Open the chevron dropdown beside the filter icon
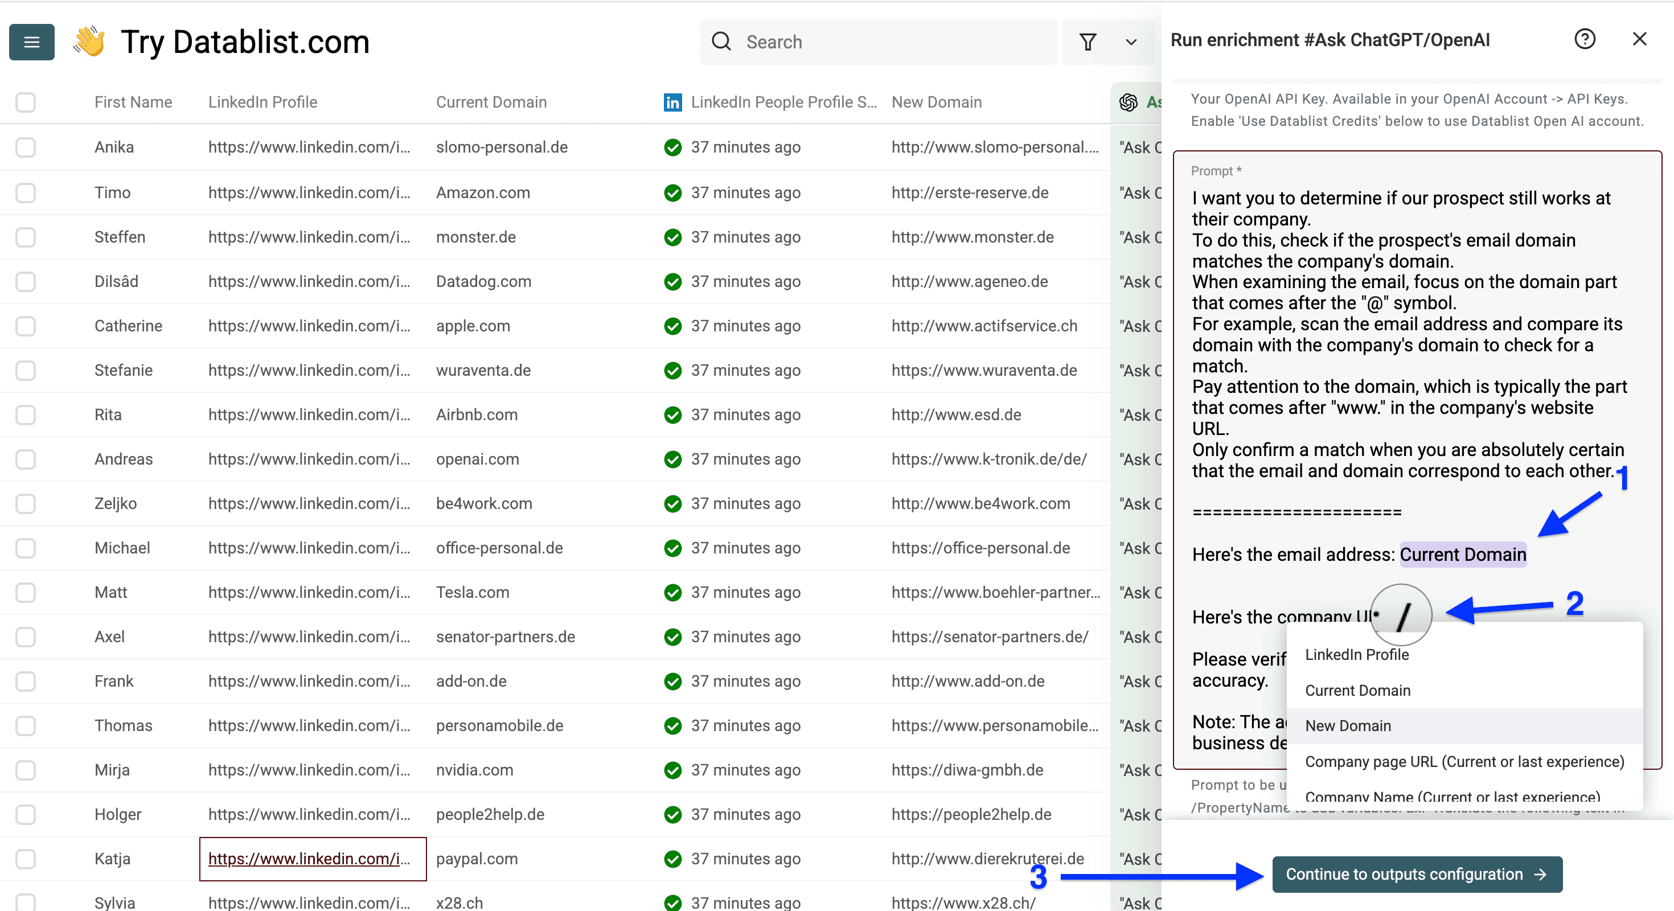The image size is (1674, 911). (1131, 42)
